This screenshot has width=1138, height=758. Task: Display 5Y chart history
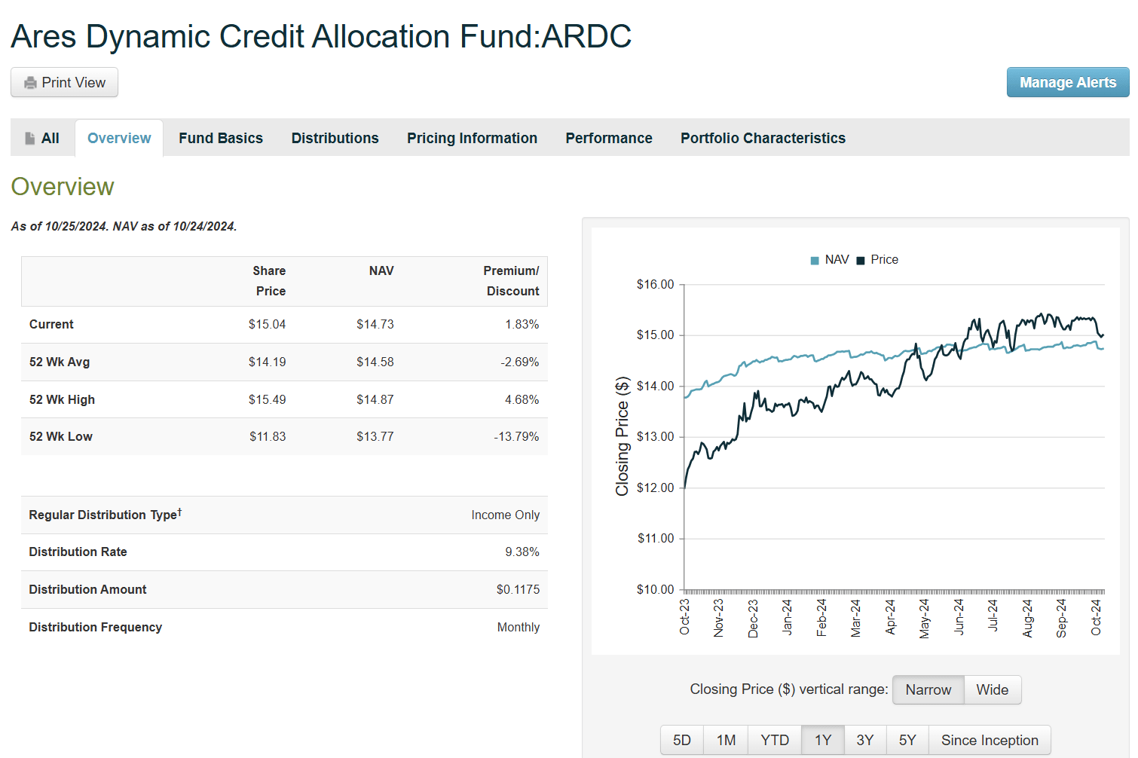pyautogui.click(x=907, y=740)
